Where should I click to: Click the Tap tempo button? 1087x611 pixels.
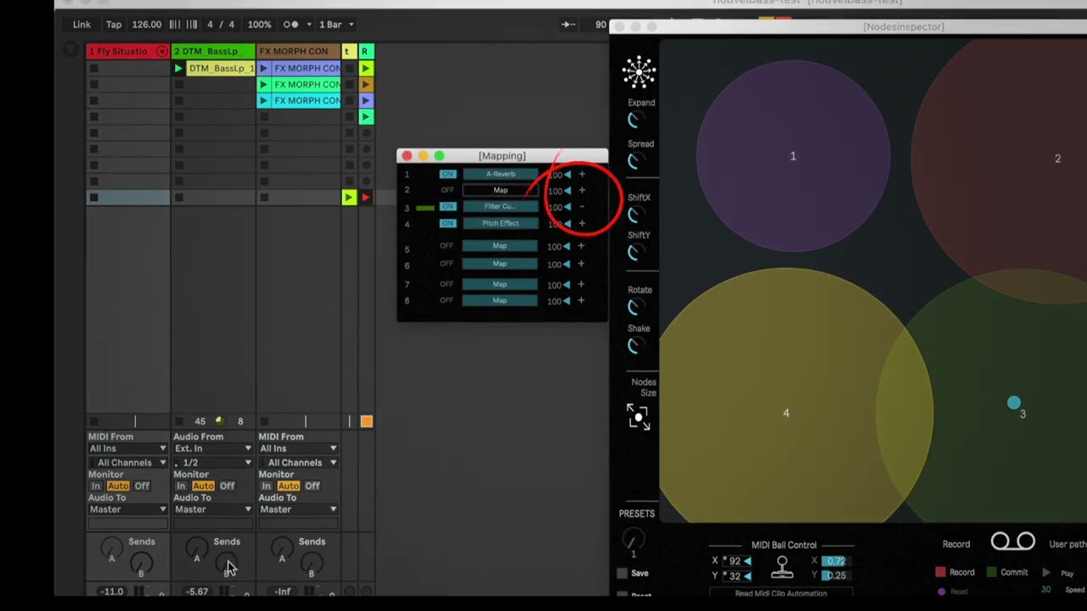click(x=113, y=25)
